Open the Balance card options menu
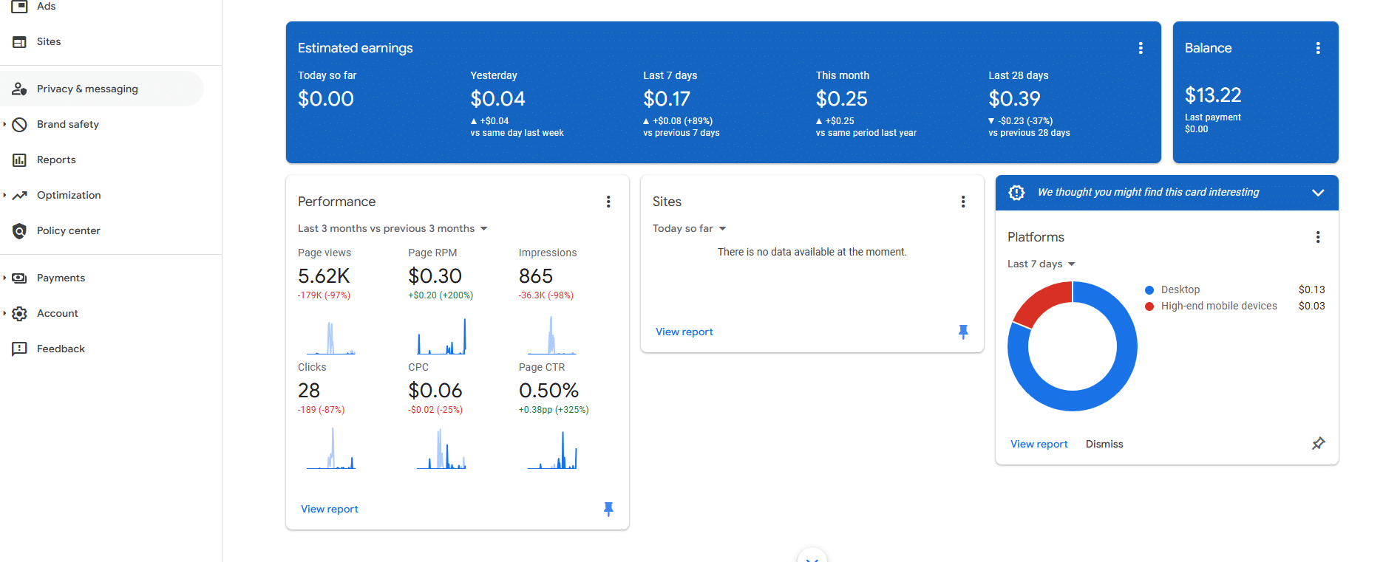1383x562 pixels. pyautogui.click(x=1317, y=48)
